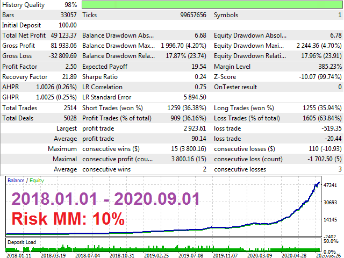The image size is (344, 258).
Task: Select the Profit Factor value 2.50
Action: [x=71, y=66]
